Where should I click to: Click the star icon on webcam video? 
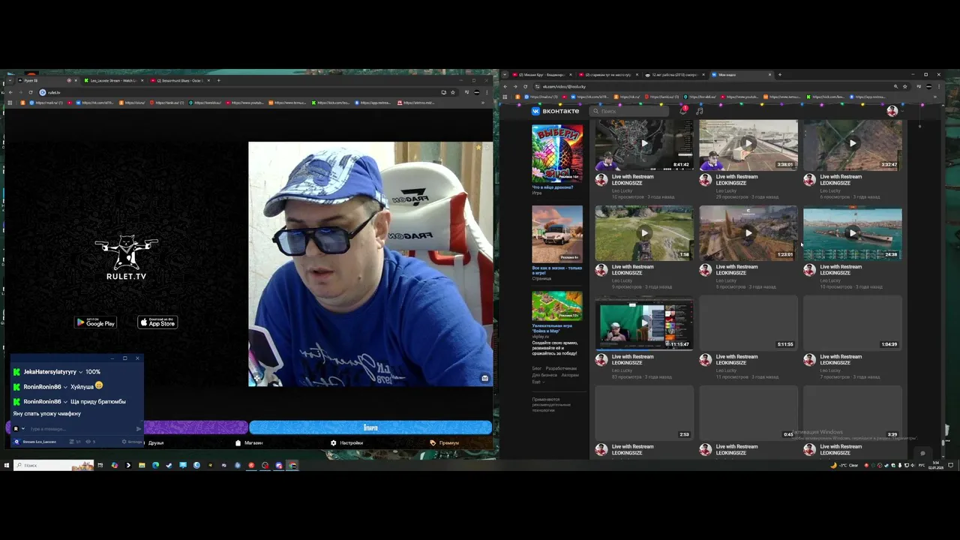point(478,148)
